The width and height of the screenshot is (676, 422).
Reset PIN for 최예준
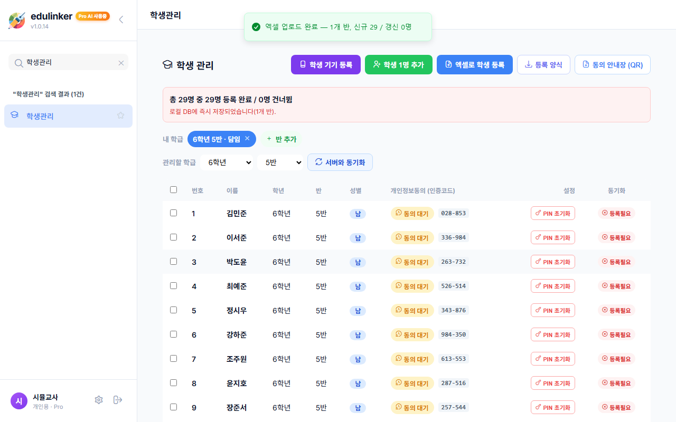pyautogui.click(x=553, y=286)
